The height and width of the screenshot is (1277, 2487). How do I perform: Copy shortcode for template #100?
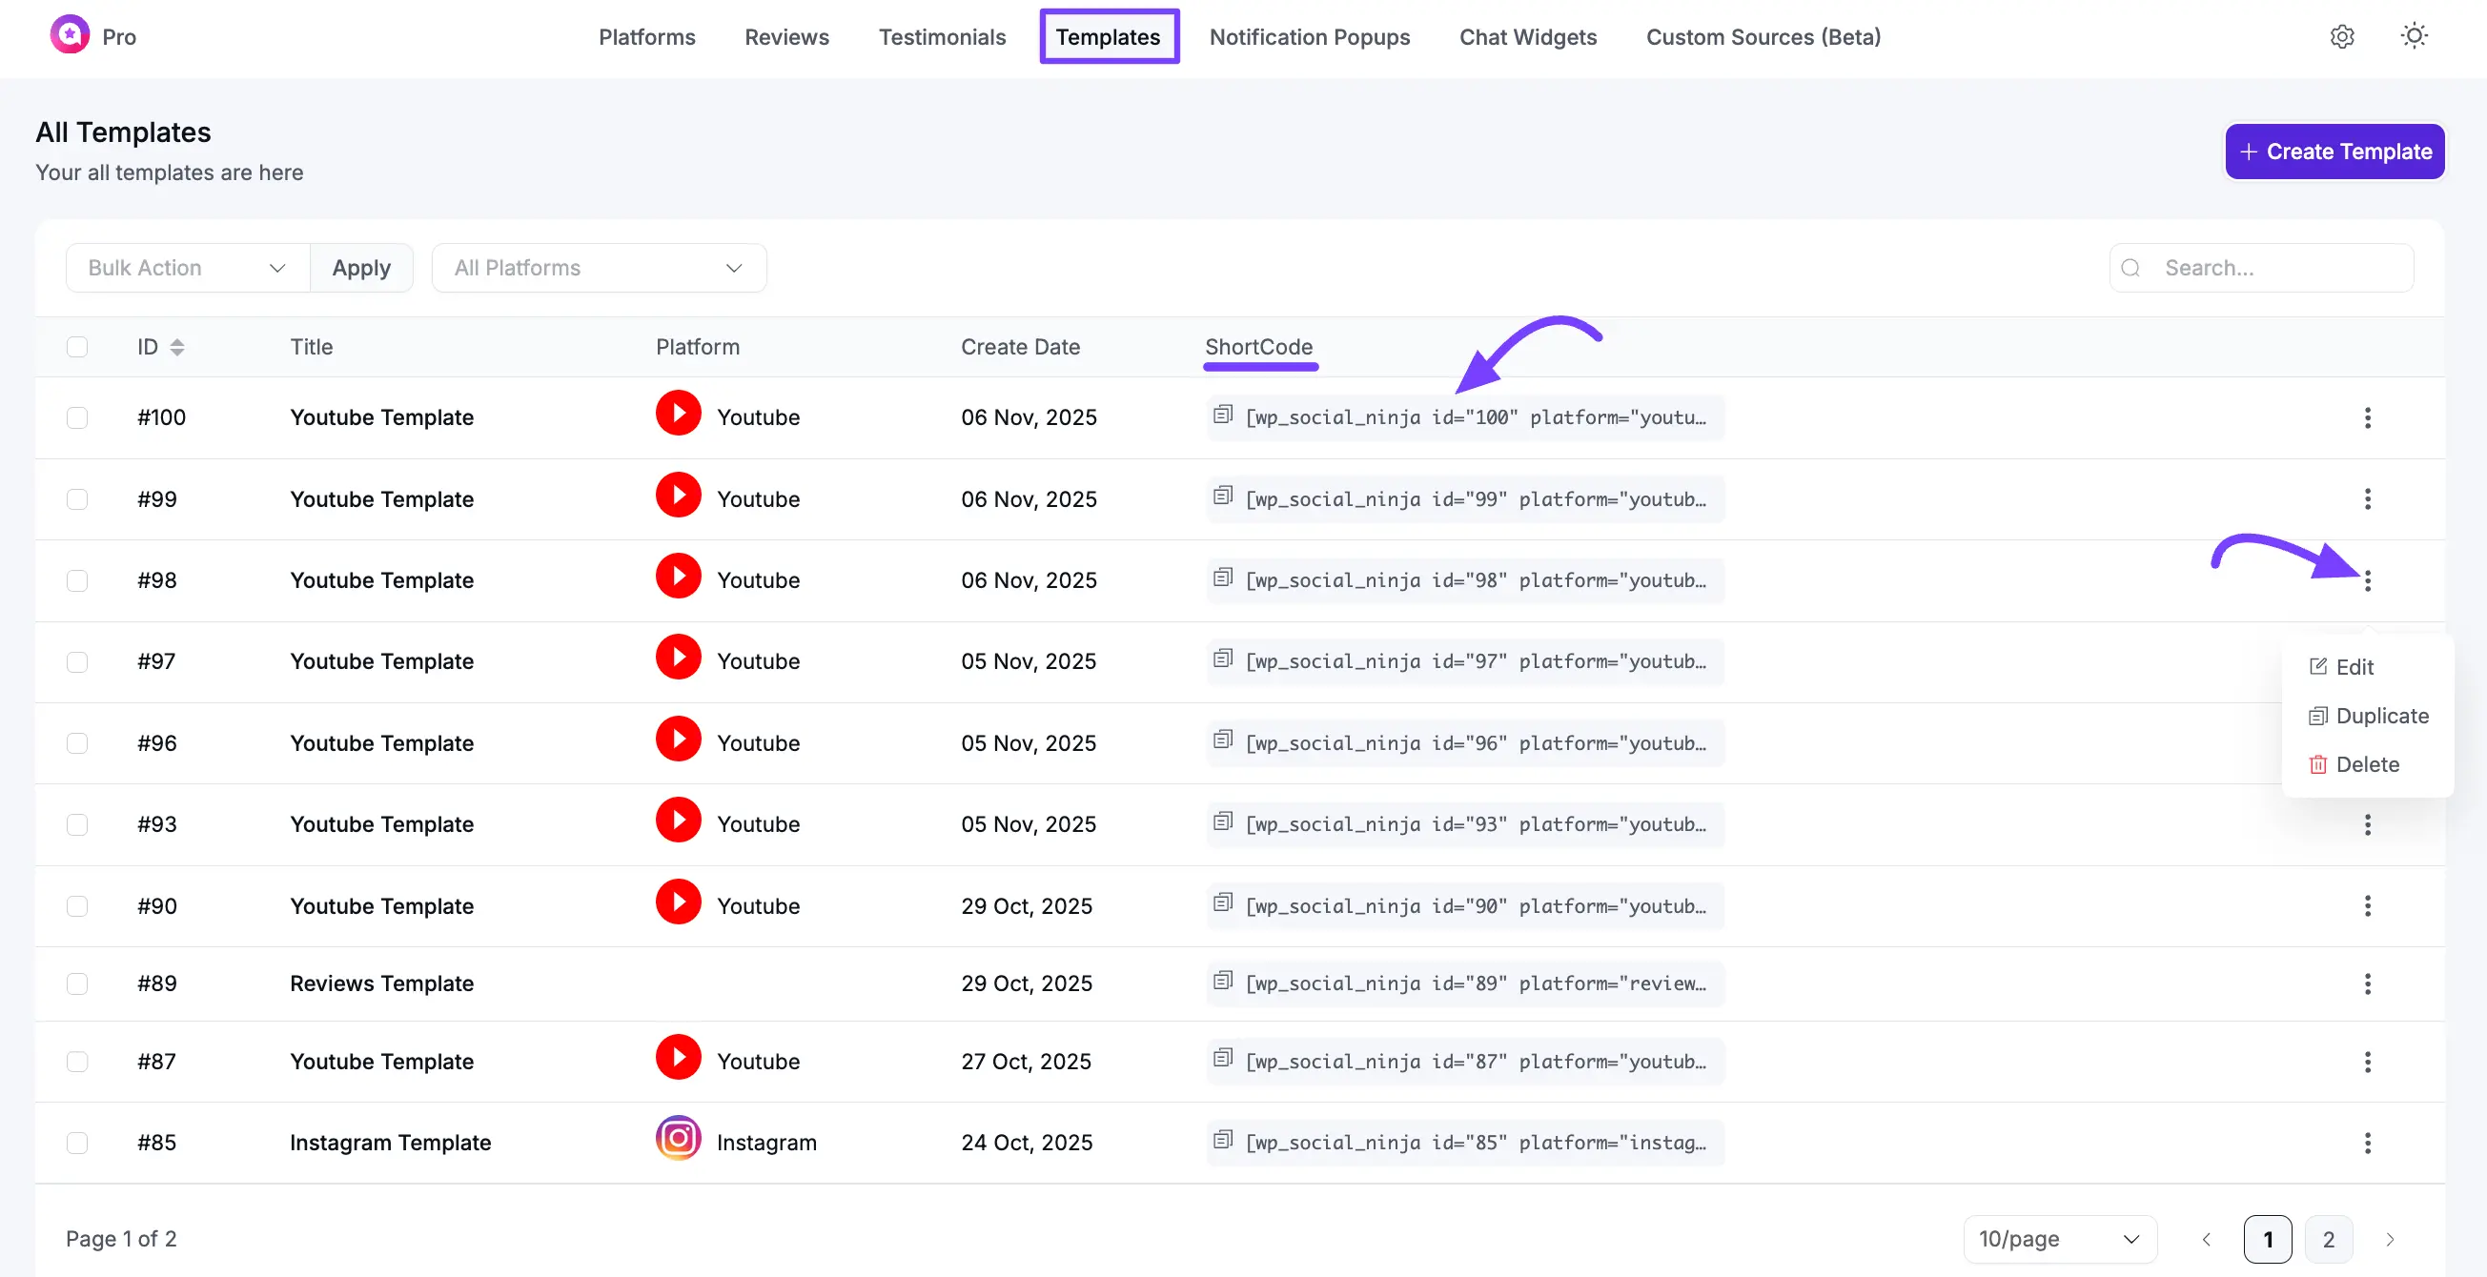(x=1222, y=415)
